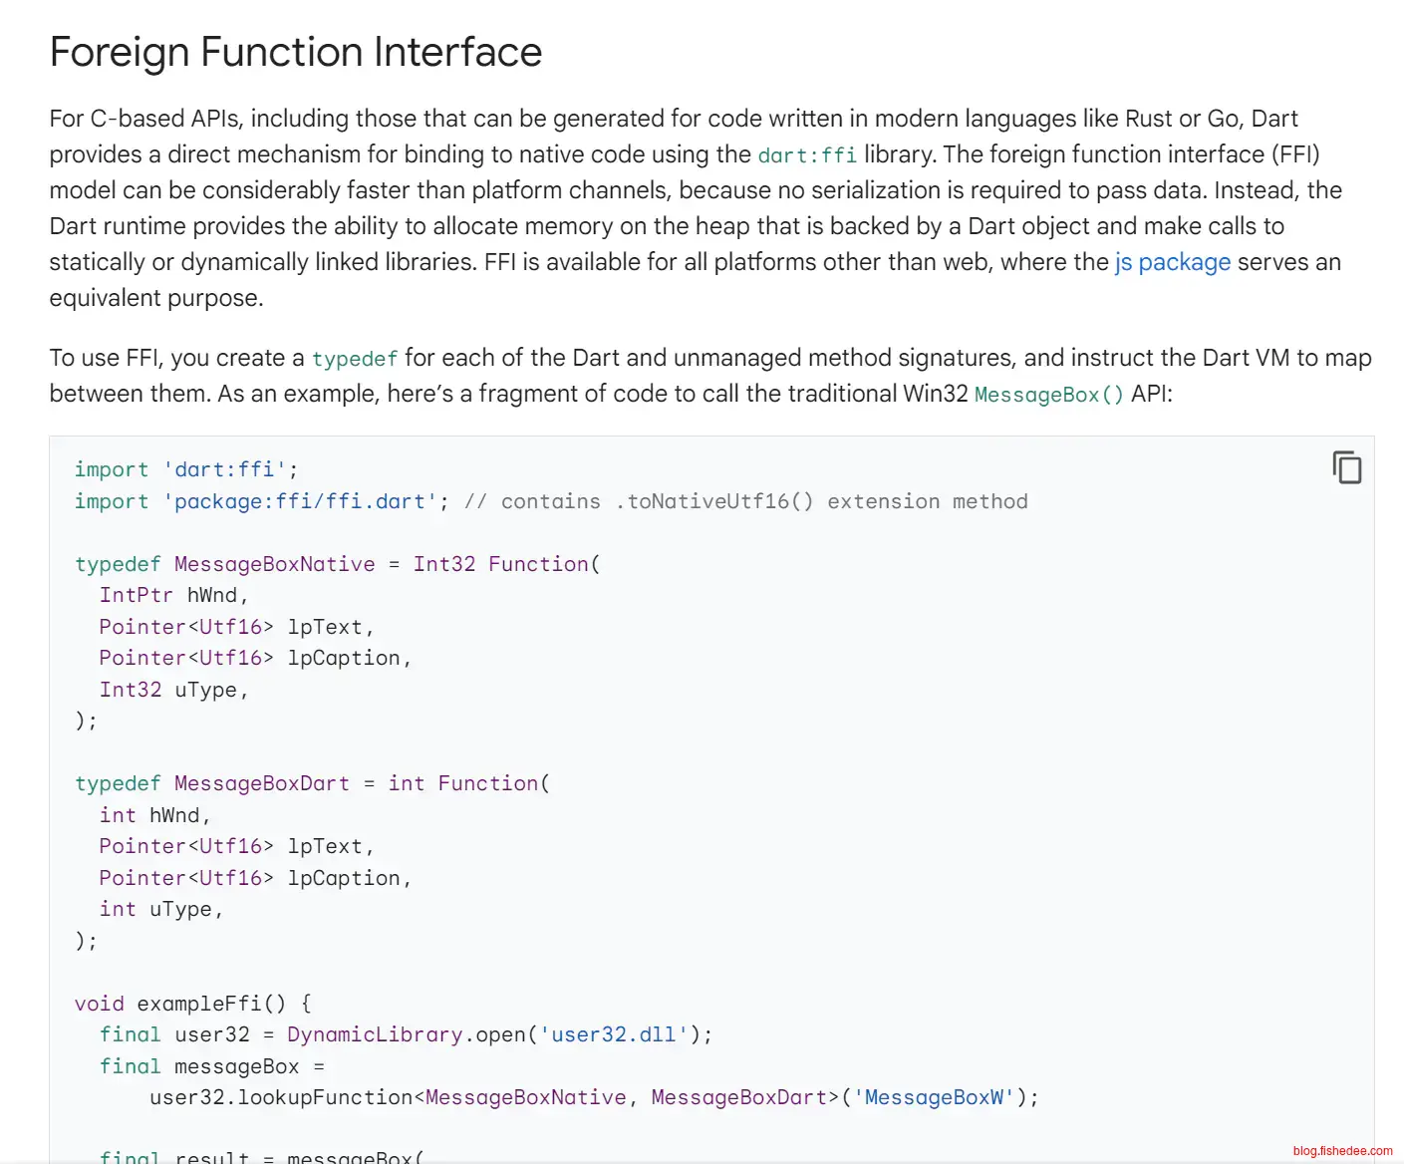Click DynamicLibrary in the code block
Viewport: 1404px width, 1168px height.
pyautogui.click(x=375, y=1034)
